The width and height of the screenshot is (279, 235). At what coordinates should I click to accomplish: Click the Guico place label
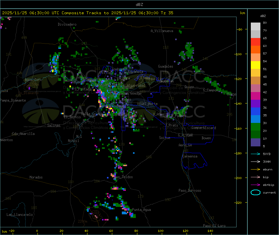point(189,87)
